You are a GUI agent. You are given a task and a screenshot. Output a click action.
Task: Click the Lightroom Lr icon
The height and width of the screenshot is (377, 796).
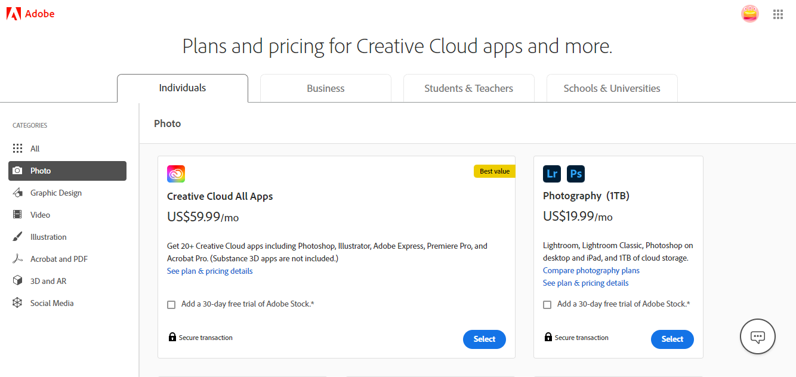pos(552,174)
